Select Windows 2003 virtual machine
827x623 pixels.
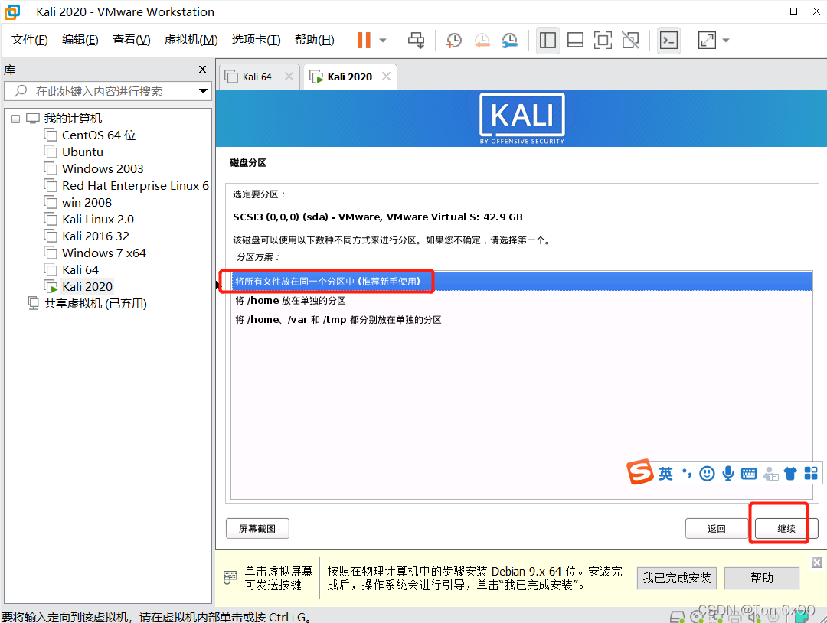coord(103,169)
